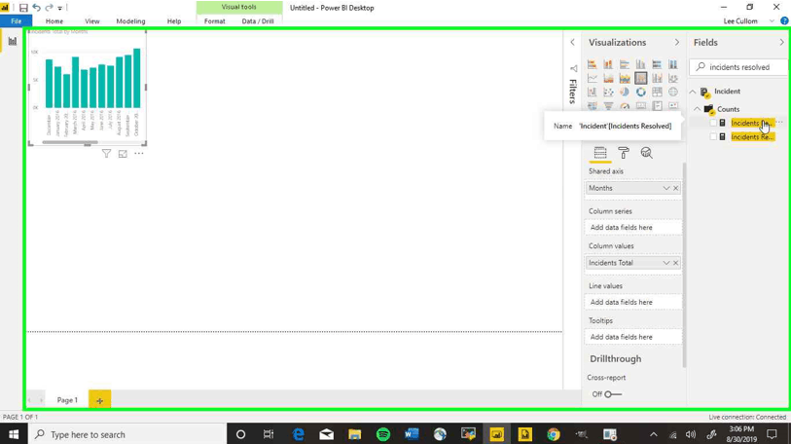Open the Fields well pane icon
Image resolution: width=791 pixels, height=444 pixels.
[599, 153]
